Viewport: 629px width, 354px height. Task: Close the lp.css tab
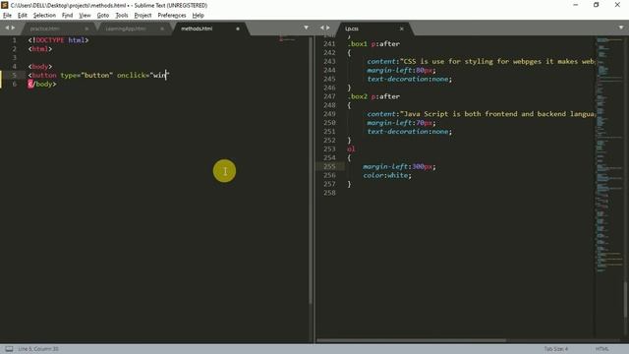point(402,29)
